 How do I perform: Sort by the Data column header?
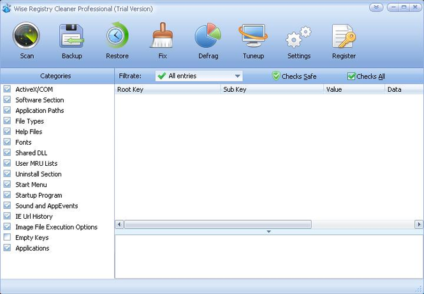point(404,89)
